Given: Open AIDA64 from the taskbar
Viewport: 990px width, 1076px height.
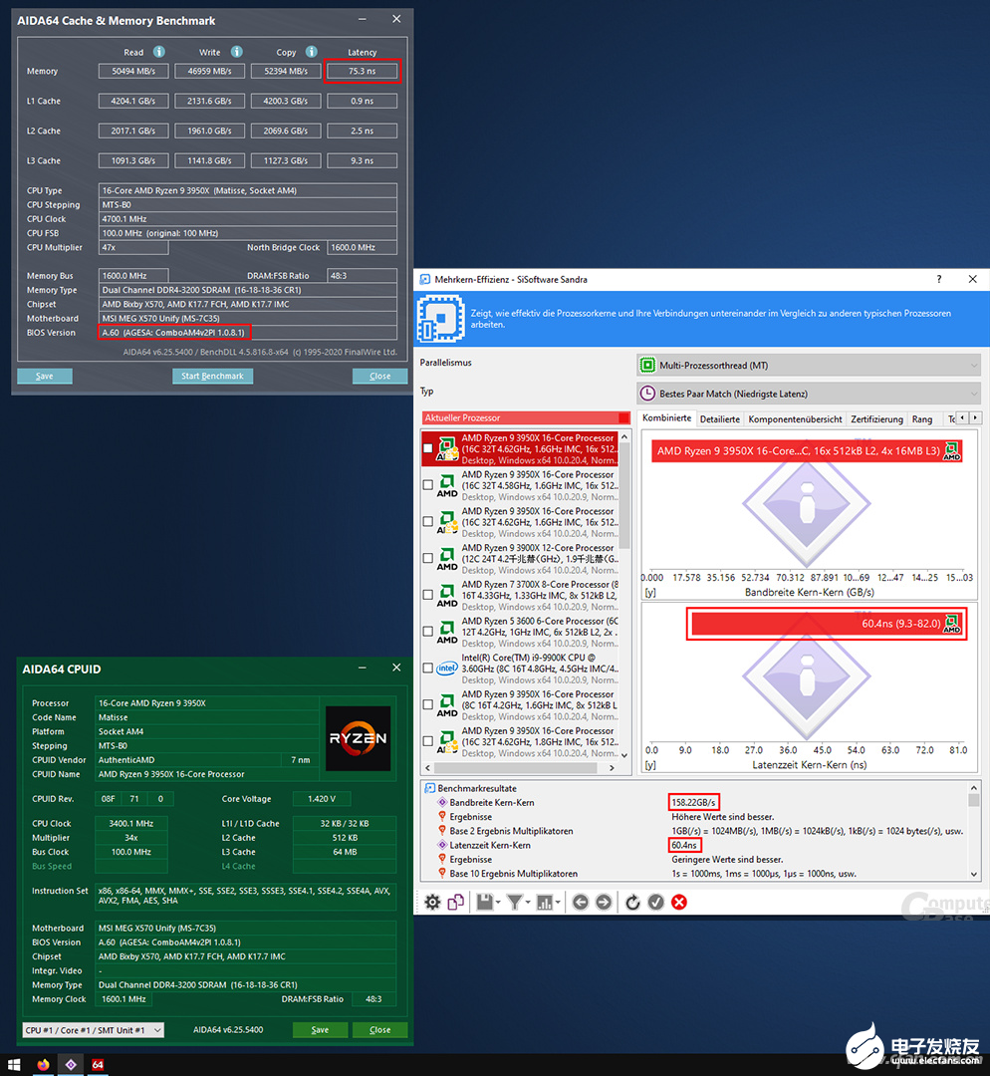Looking at the screenshot, I should coord(98,1065).
